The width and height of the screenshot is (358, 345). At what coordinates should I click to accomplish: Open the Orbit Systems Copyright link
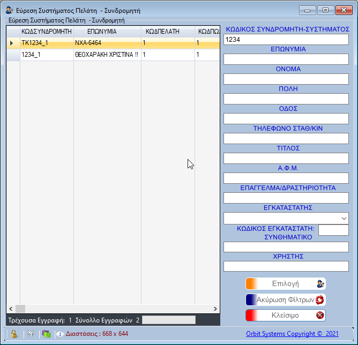coord(292,334)
